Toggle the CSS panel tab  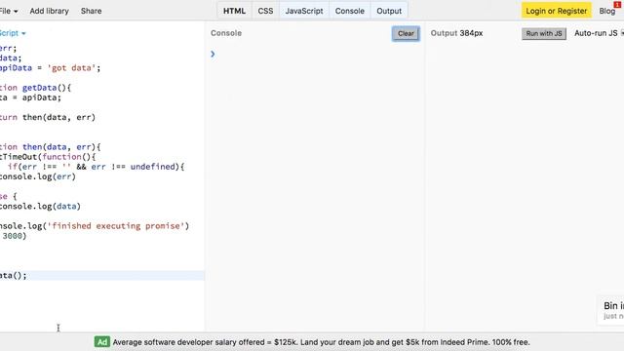(x=265, y=11)
